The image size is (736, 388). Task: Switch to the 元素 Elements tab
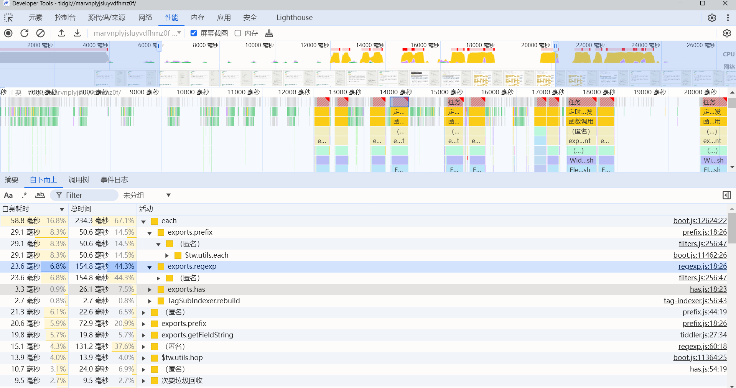coord(35,18)
